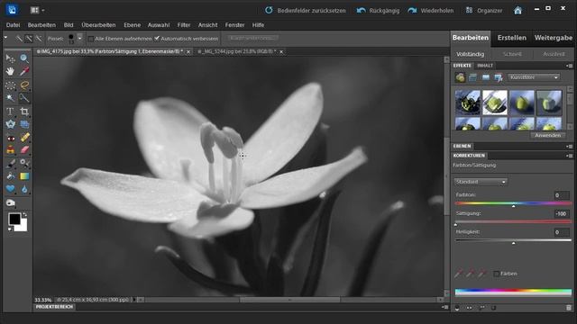Switch to the INHALT tab

485,66
